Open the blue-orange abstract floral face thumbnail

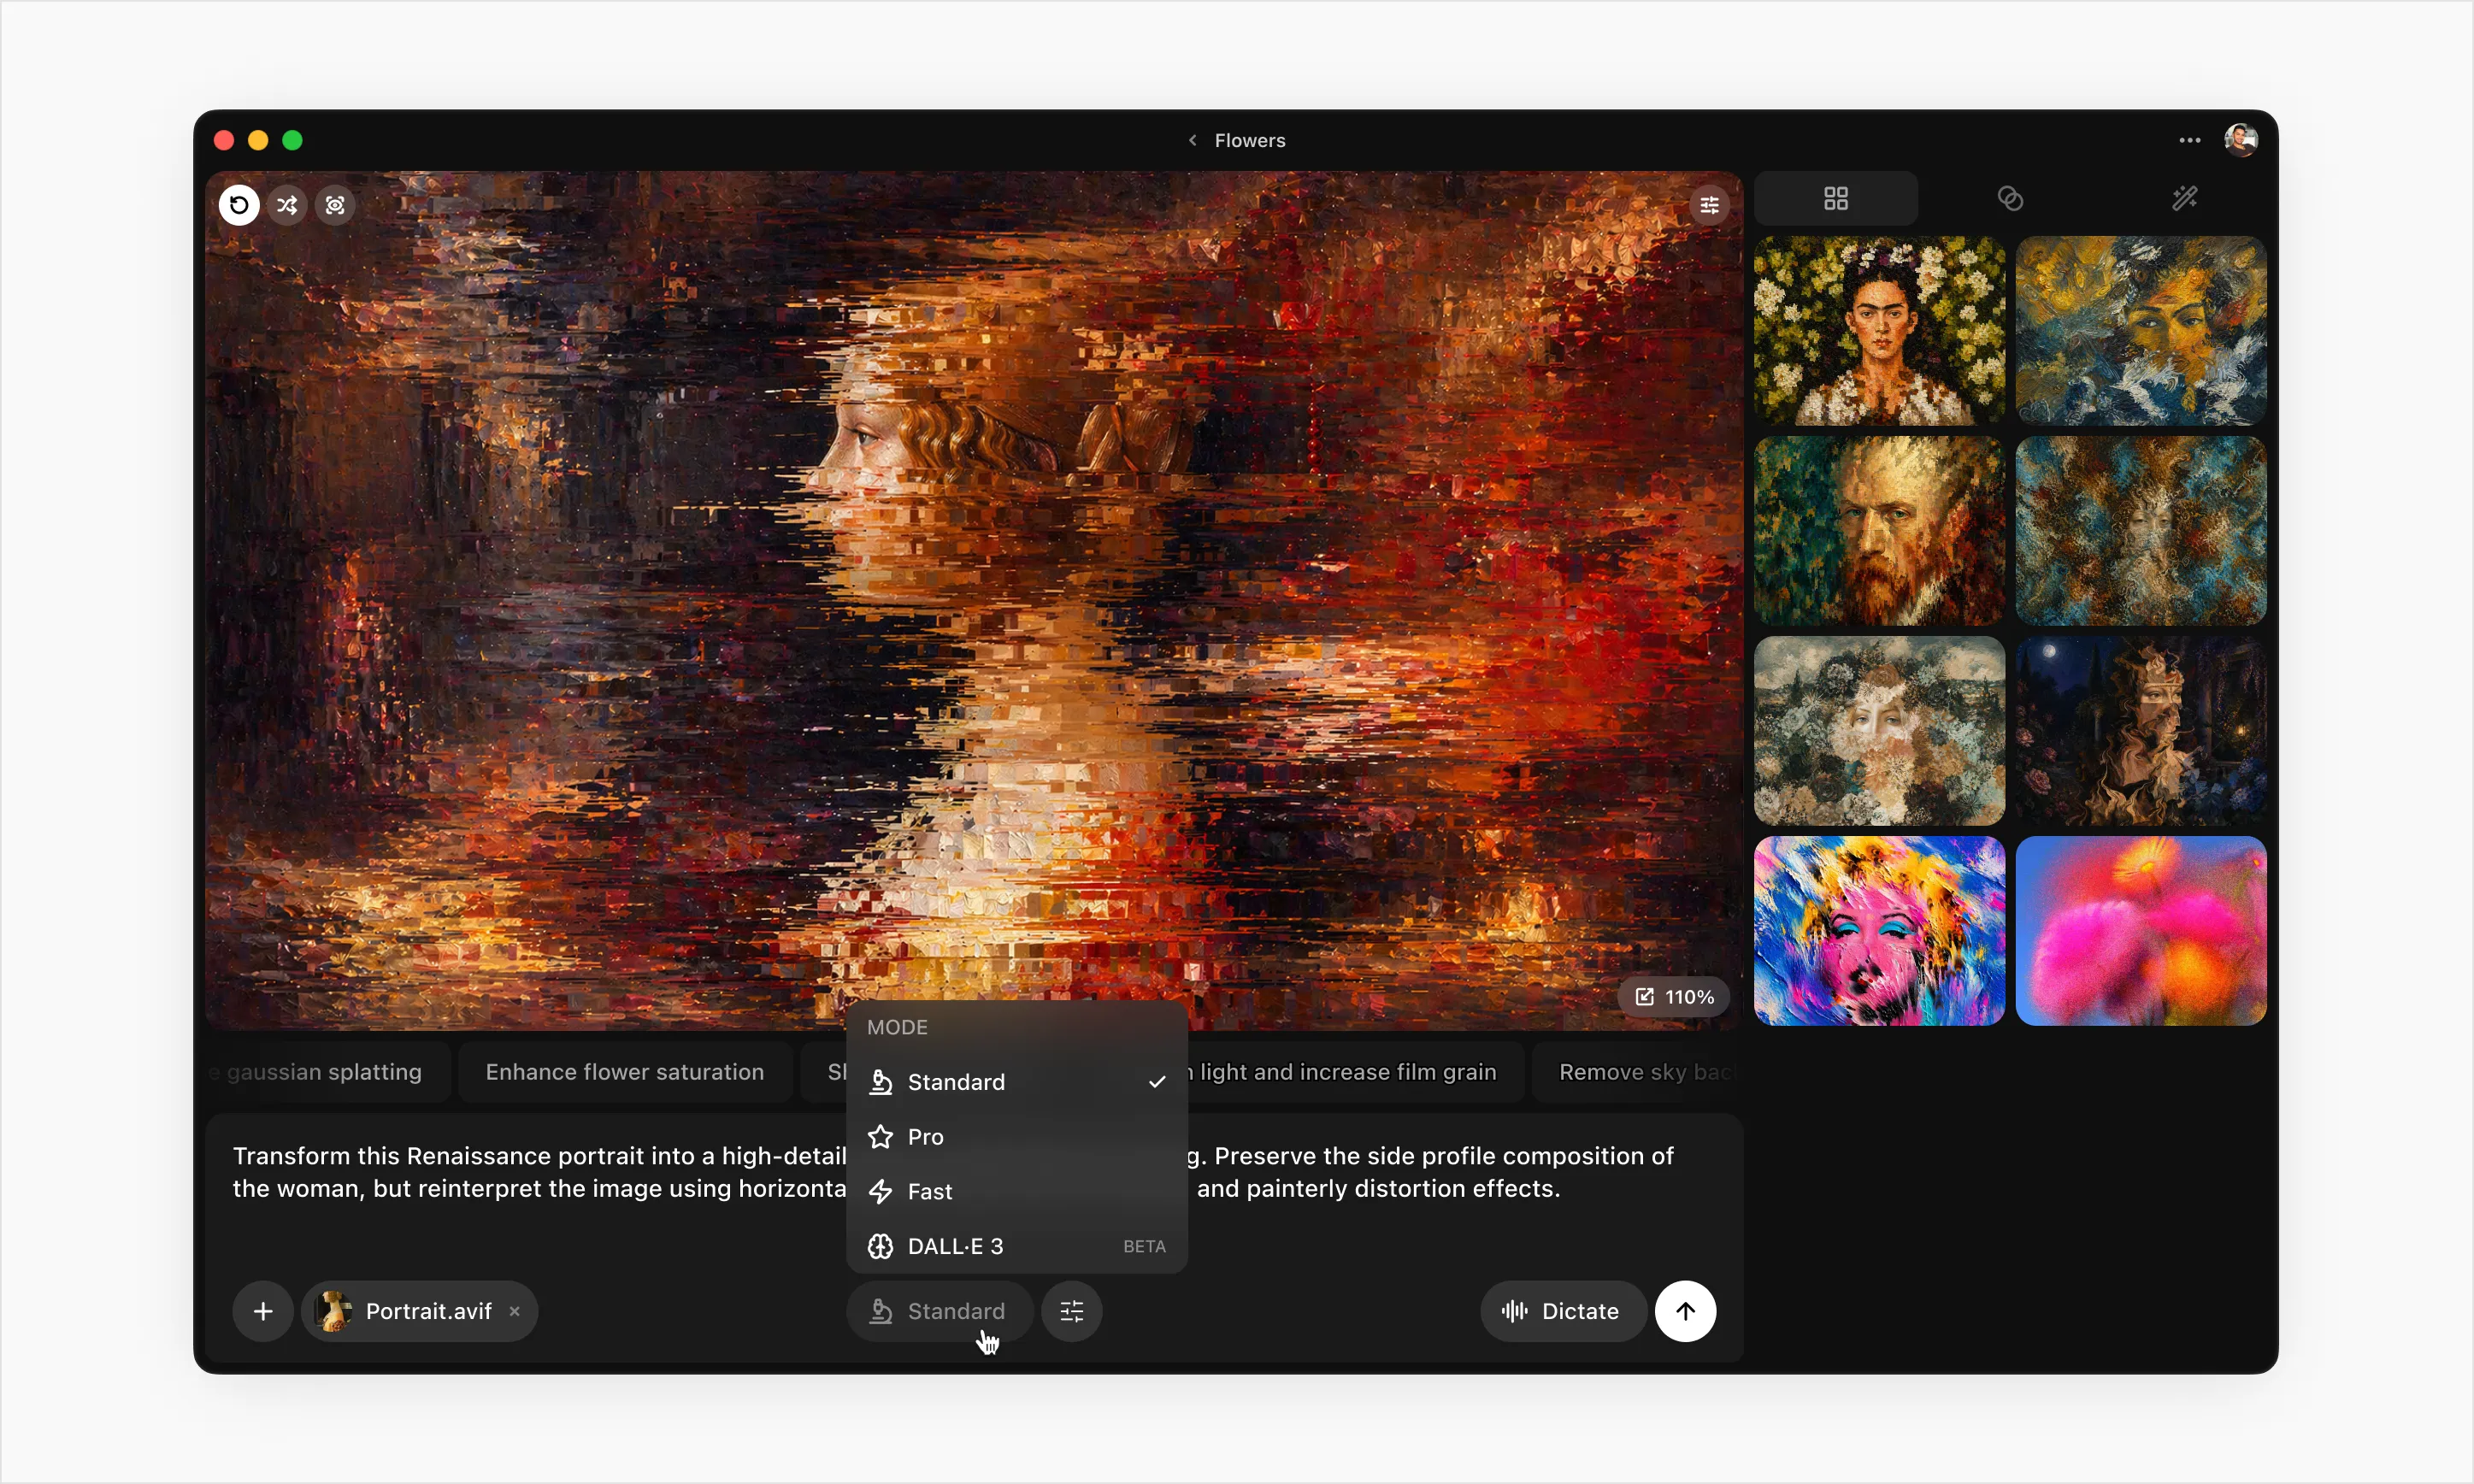click(x=2141, y=531)
